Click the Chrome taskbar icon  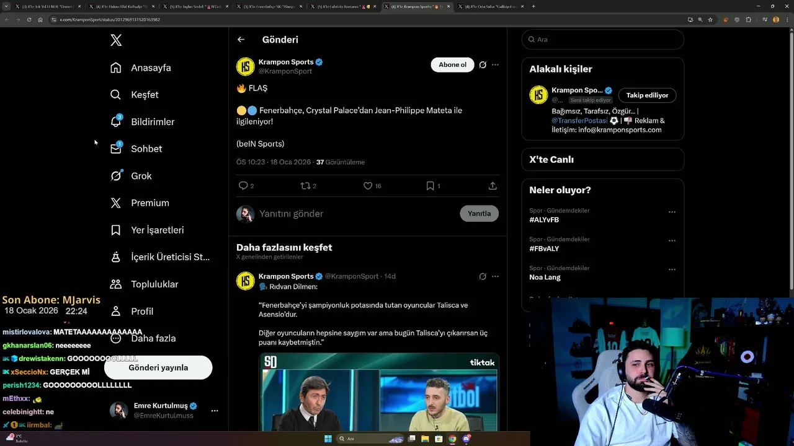pyautogui.click(x=453, y=439)
